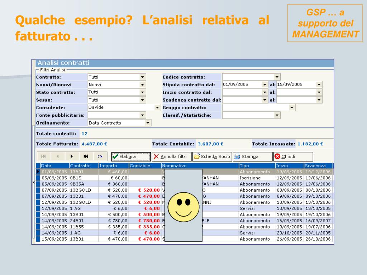Go to first record navigation arrow
This screenshot has height=275, width=367.
click(43, 156)
